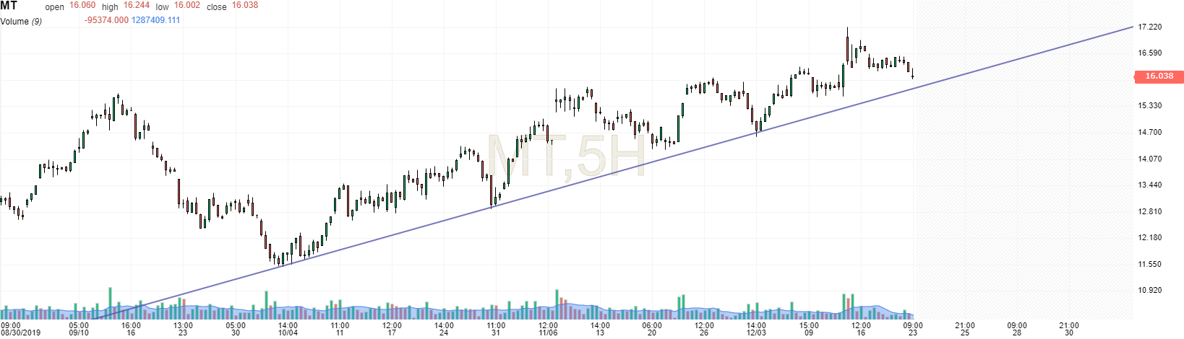Click the red 16.038 current price tag
Image resolution: width=1184 pixels, height=339 pixels.
click(1159, 76)
